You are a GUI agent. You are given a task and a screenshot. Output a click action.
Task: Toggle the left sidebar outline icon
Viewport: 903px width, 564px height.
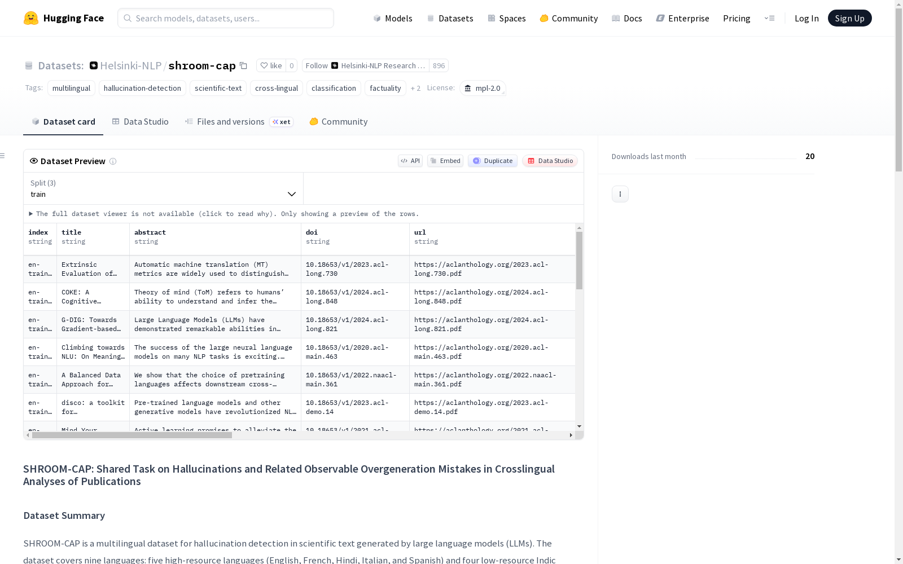pyautogui.click(x=3, y=156)
